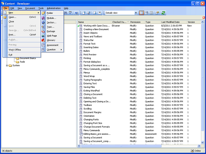Open the Tools menu
This screenshot has height=154, width=206.
pyautogui.click(x=41, y=8)
